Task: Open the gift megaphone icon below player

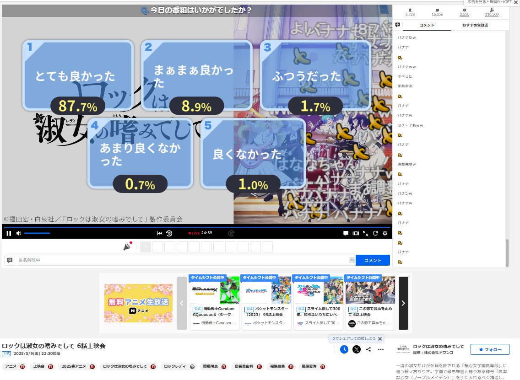Action: 127,246
